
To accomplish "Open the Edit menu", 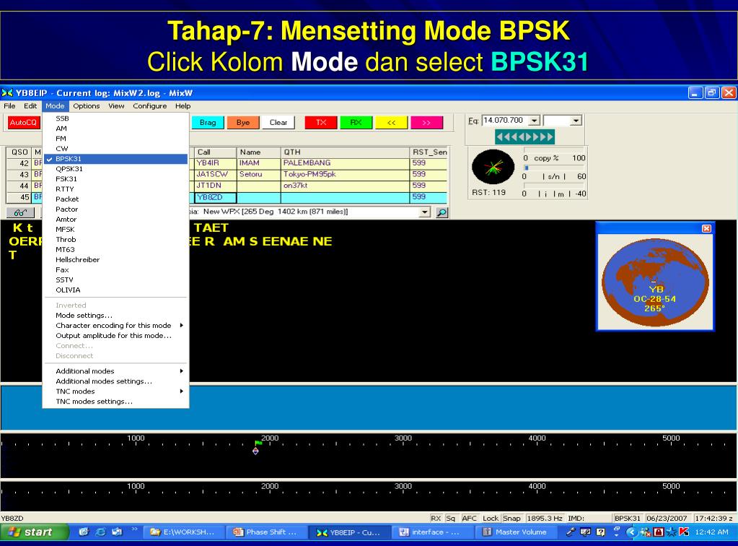I will tap(30, 106).
